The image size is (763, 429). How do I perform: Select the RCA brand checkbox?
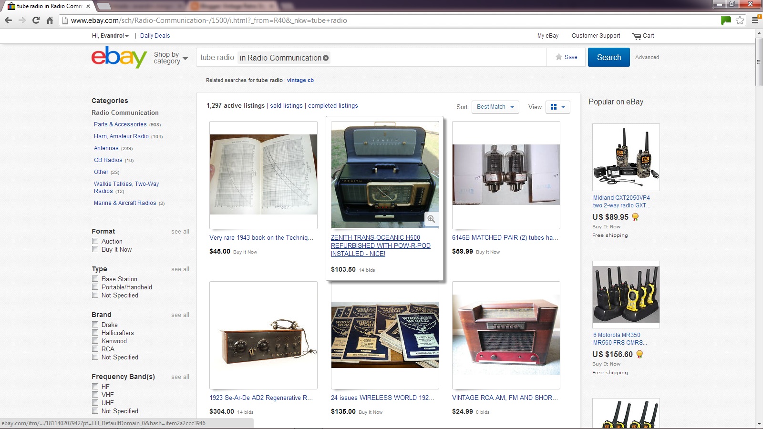tap(95, 349)
